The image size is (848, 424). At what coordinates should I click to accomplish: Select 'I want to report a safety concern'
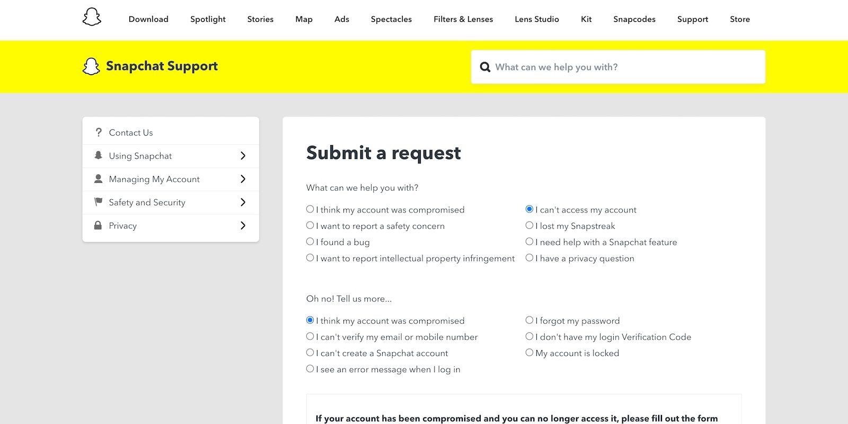click(x=310, y=225)
